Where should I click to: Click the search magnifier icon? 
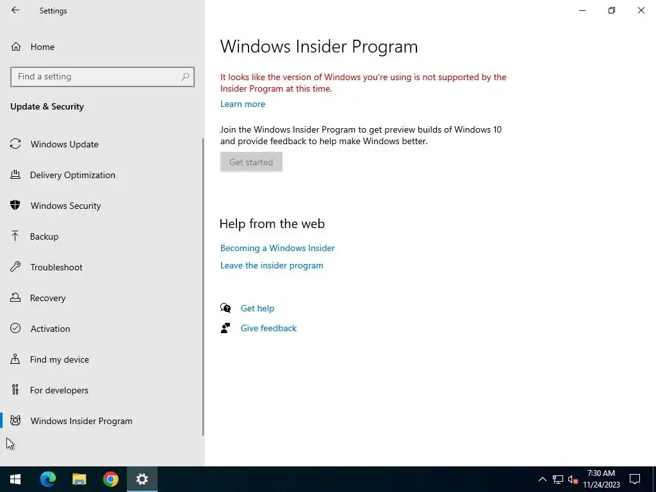tap(185, 77)
